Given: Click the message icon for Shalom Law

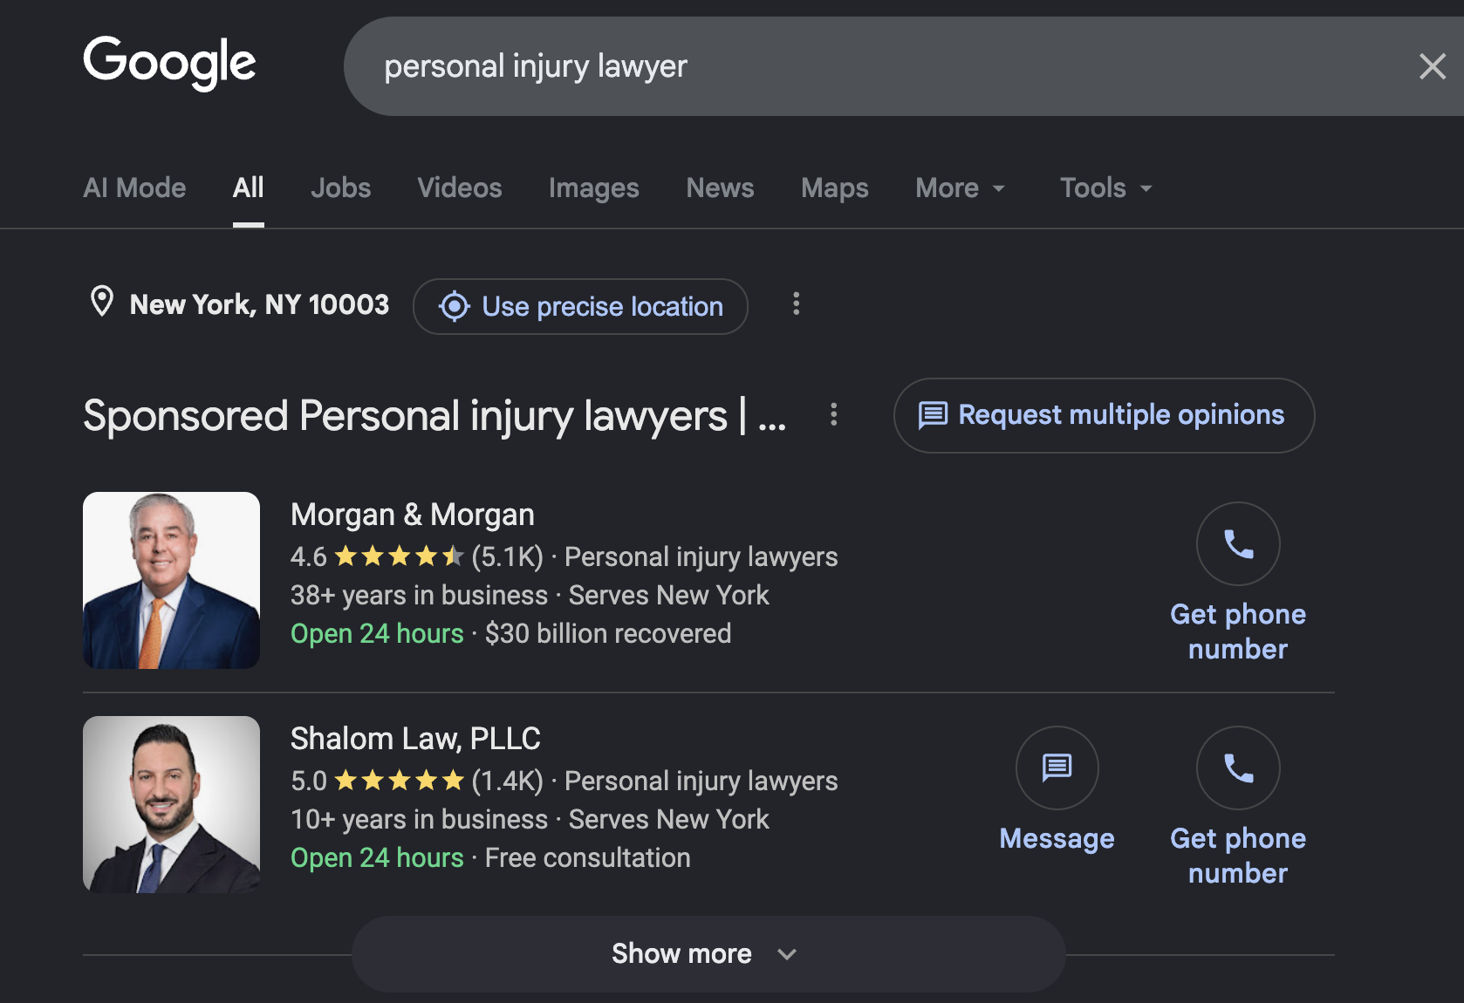Looking at the screenshot, I should click(1057, 768).
